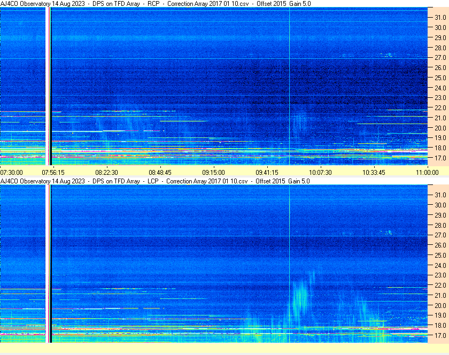Image resolution: width=449 pixels, height=355 pixels.
Task: Click 25.0 frequency label in RCP panel
Action: coord(440,78)
